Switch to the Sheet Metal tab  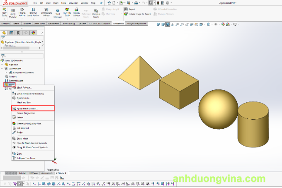[39, 24]
